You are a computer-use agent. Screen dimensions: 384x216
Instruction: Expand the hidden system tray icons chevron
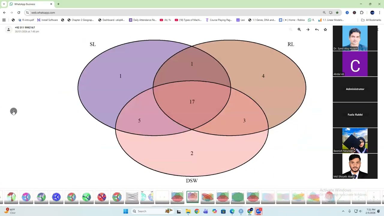pyautogui.click(x=343, y=211)
